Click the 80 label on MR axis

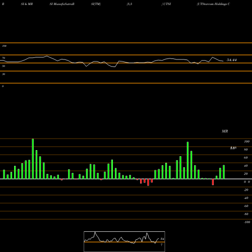[246, 150]
